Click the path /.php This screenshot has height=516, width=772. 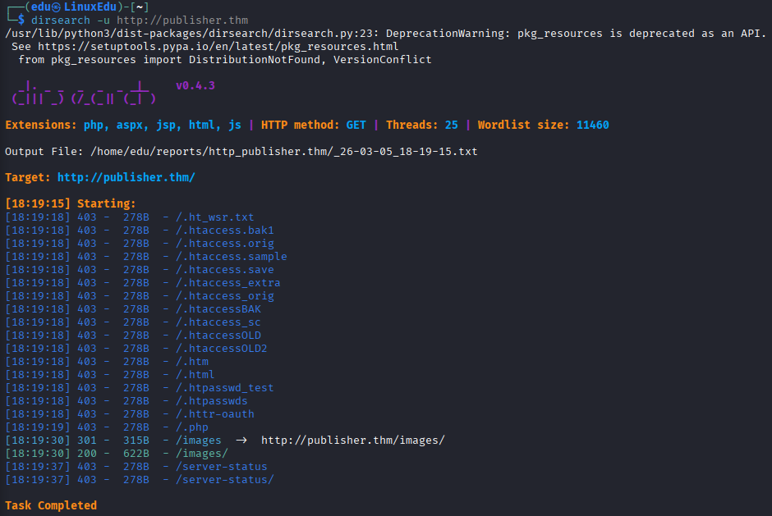click(x=192, y=427)
